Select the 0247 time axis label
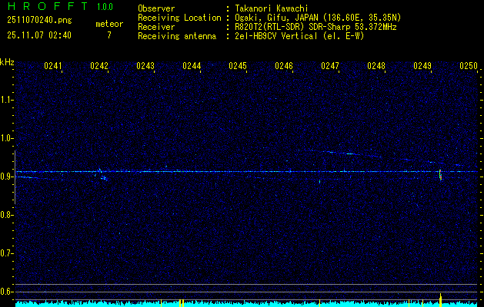This screenshot has height=307, width=484. 330,67
